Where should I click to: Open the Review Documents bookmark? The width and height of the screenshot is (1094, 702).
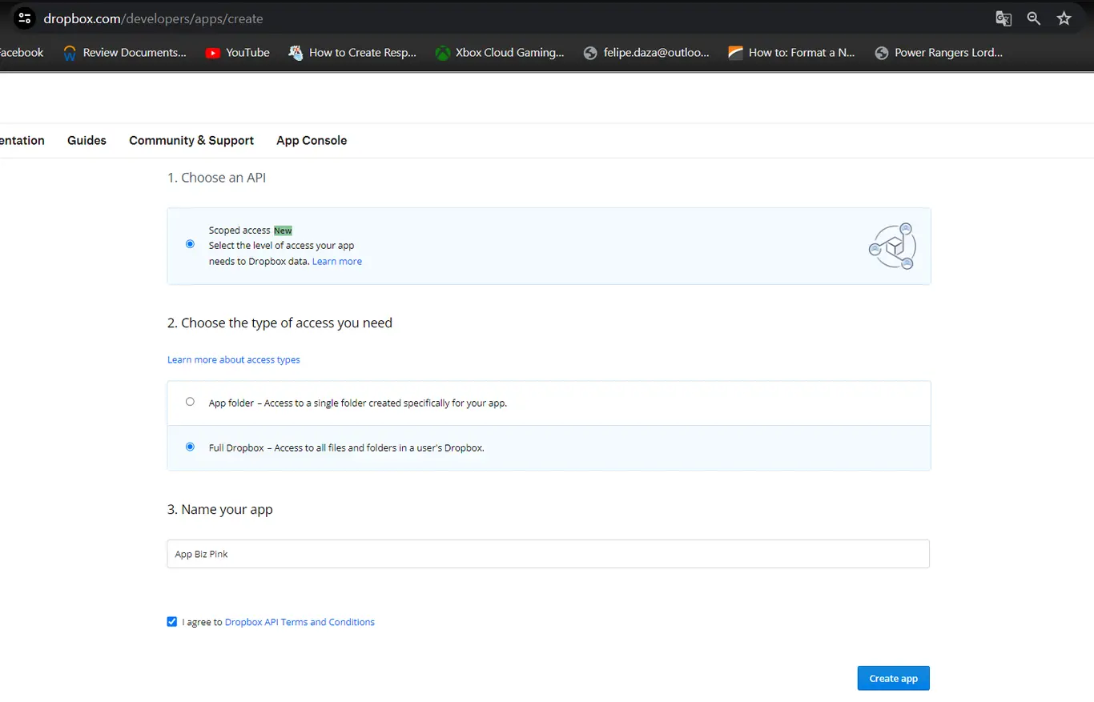[x=124, y=53]
